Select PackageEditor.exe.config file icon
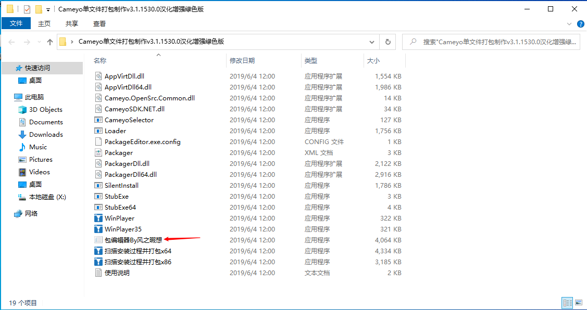 tap(98, 141)
